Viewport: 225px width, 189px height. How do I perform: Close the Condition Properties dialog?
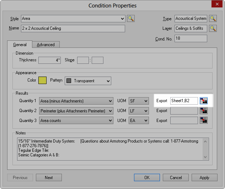[217, 4]
